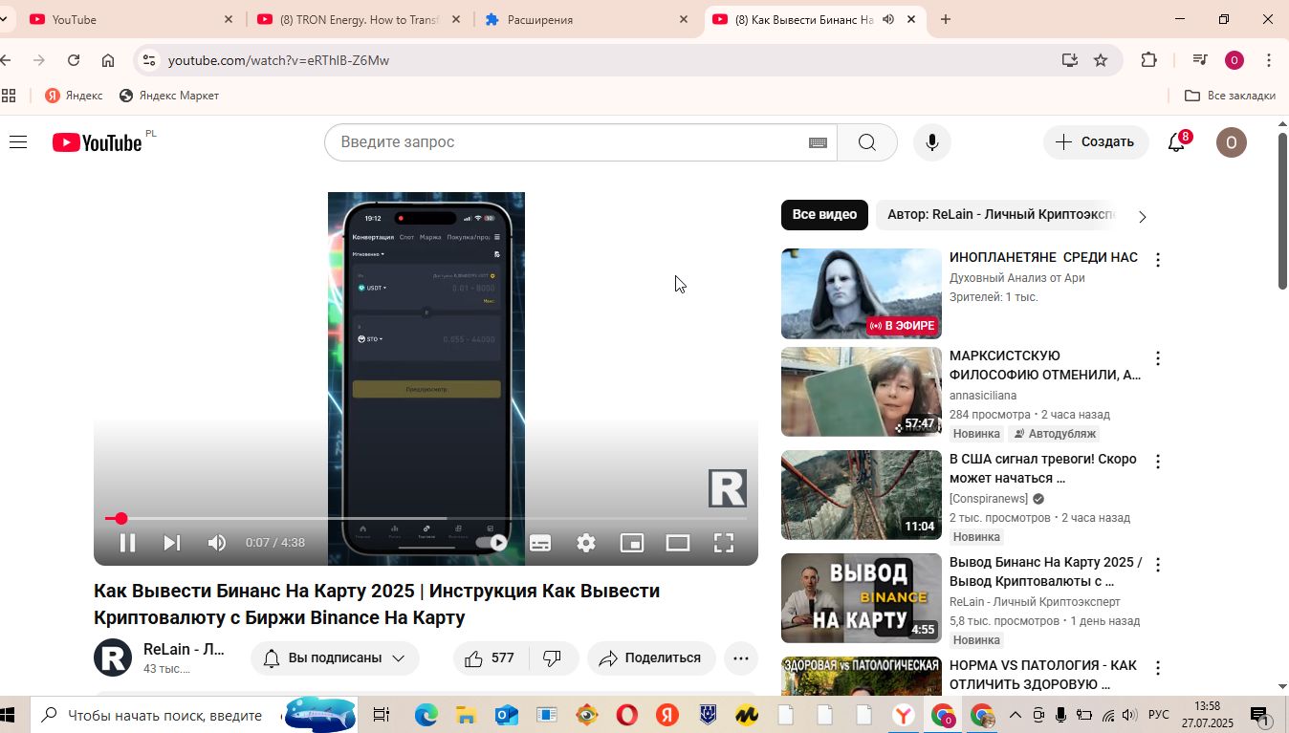Pause the video
The image size is (1289, 733).
pyautogui.click(x=127, y=543)
